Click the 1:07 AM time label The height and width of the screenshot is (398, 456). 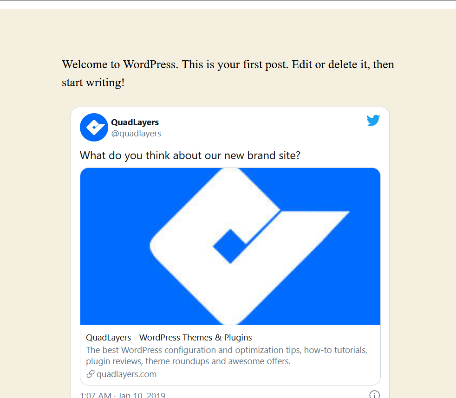(x=95, y=395)
